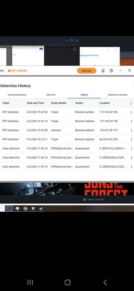This screenshot has height=291, width=134.
Task: Click the Trial 11 days left badge
Action: tap(17, 71)
